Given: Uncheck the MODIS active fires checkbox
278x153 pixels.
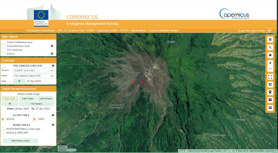Looking at the screenshot, I should pos(3,119).
